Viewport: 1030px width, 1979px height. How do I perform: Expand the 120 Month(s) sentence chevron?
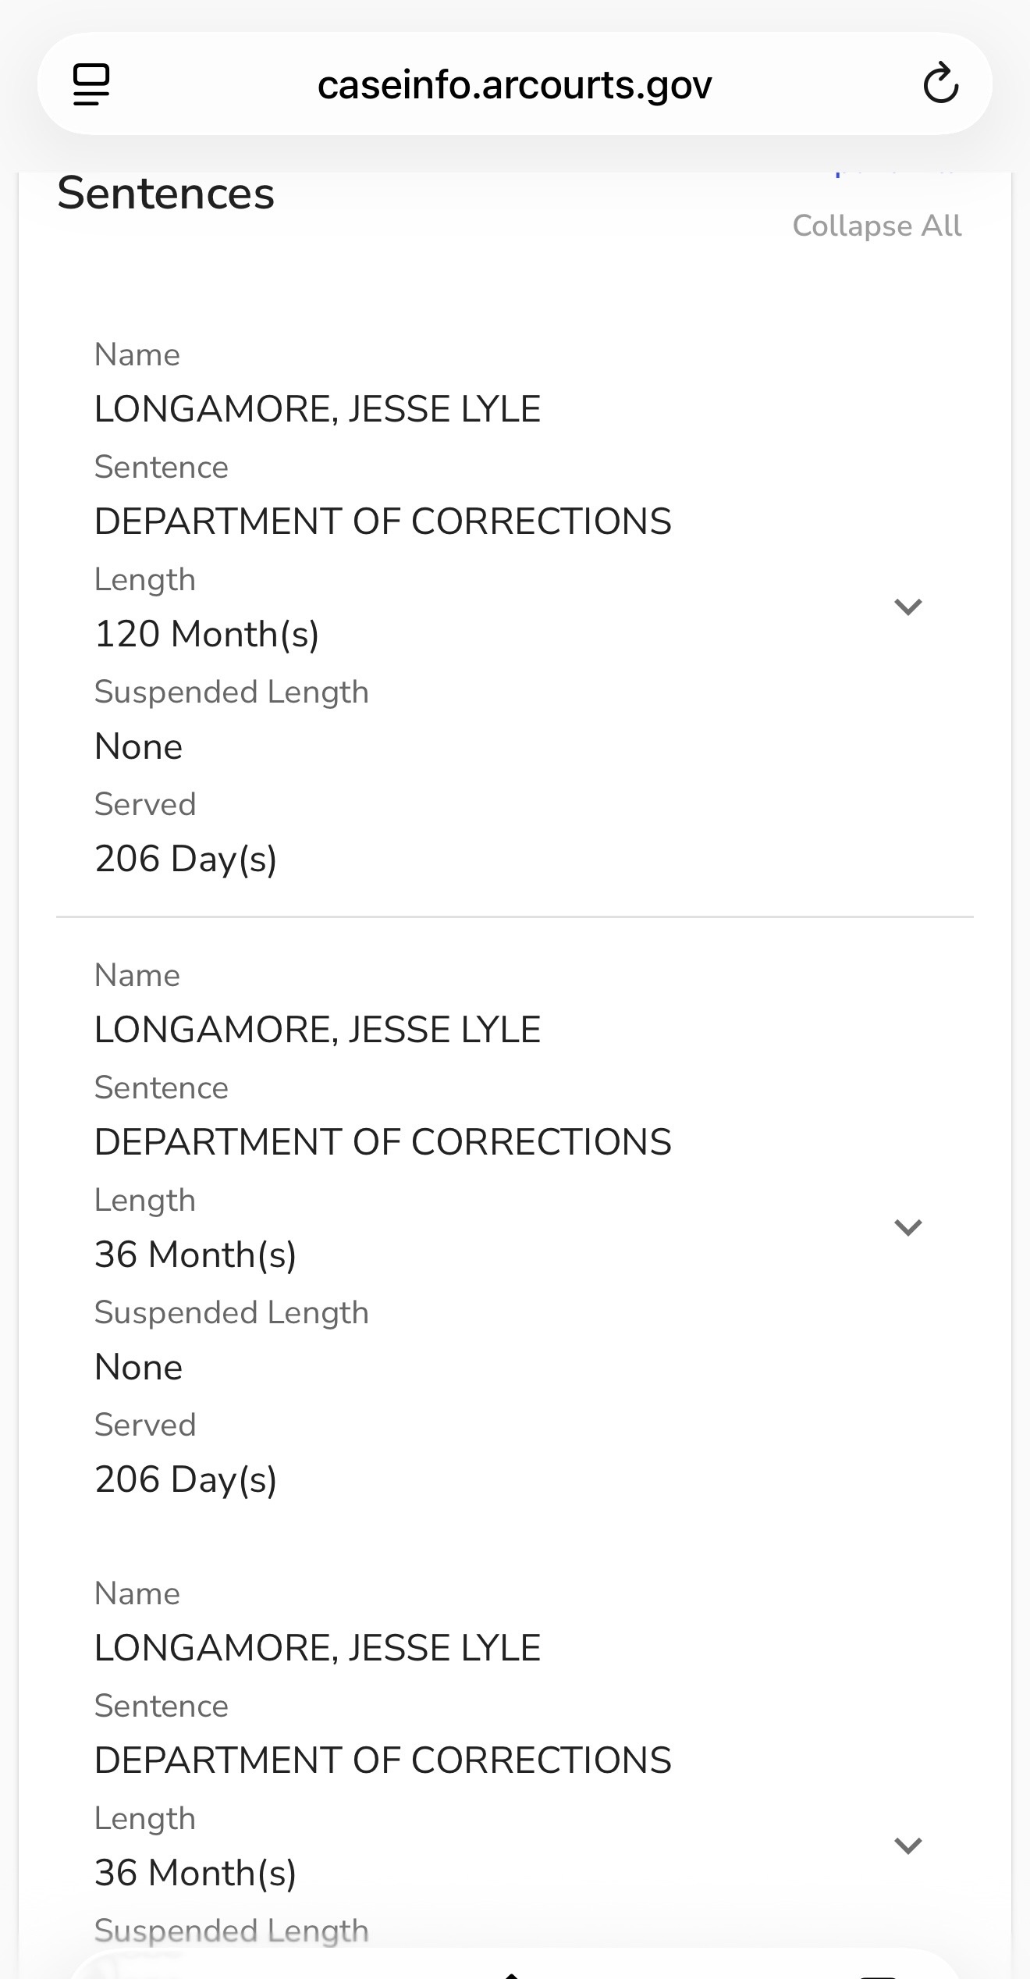(x=908, y=607)
